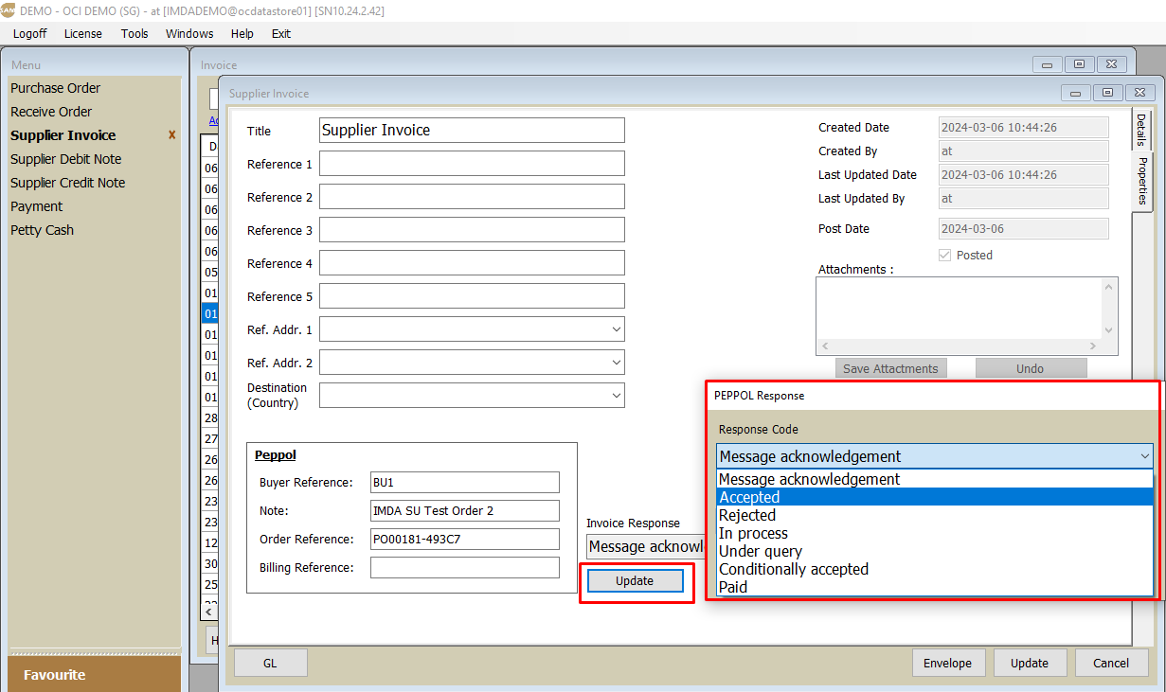The height and width of the screenshot is (692, 1166).
Task: Expand the Ref. Addr. 1 dropdown
Action: point(617,329)
